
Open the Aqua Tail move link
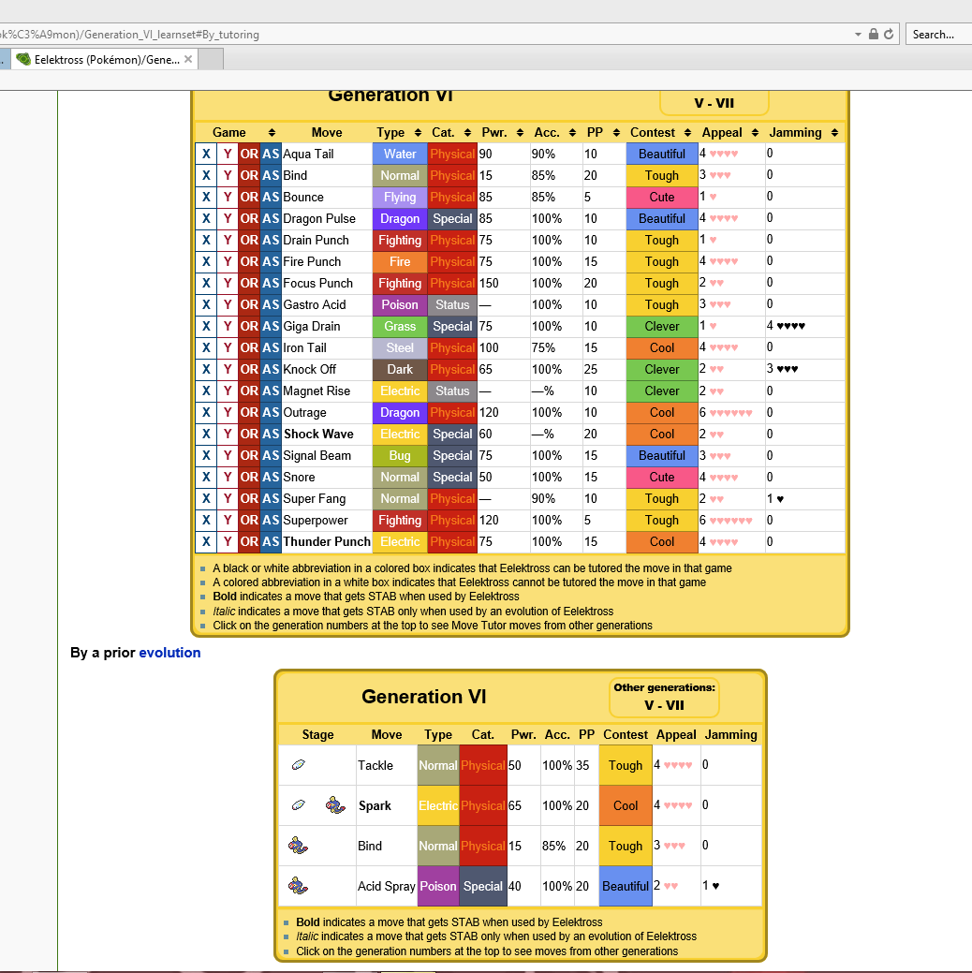[x=308, y=154]
